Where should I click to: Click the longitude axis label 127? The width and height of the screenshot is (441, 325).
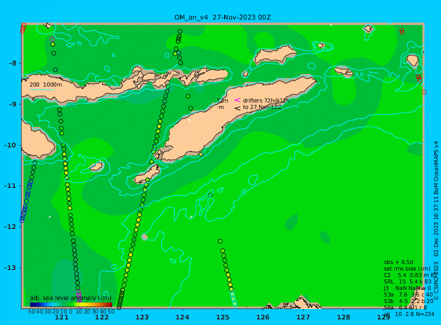coord(303,317)
